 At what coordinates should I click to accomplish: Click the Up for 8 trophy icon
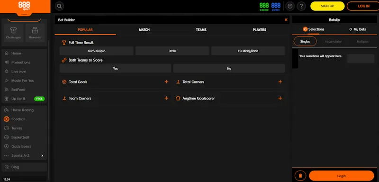point(7,99)
